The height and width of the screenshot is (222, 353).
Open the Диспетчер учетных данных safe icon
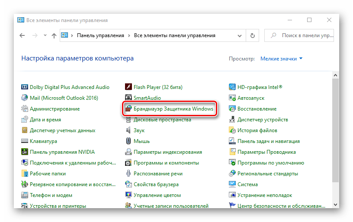click(x=24, y=130)
